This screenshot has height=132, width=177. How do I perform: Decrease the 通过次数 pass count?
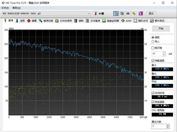coord(168,128)
